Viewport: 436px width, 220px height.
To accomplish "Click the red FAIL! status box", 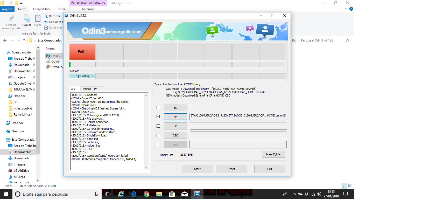I will (x=82, y=52).
